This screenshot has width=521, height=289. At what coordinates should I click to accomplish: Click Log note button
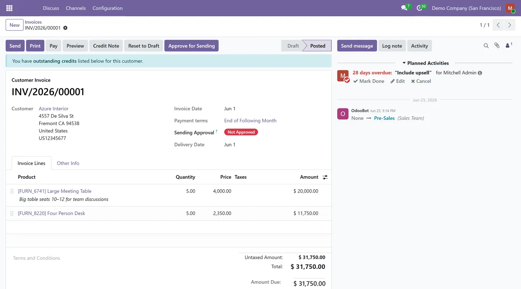(392, 46)
